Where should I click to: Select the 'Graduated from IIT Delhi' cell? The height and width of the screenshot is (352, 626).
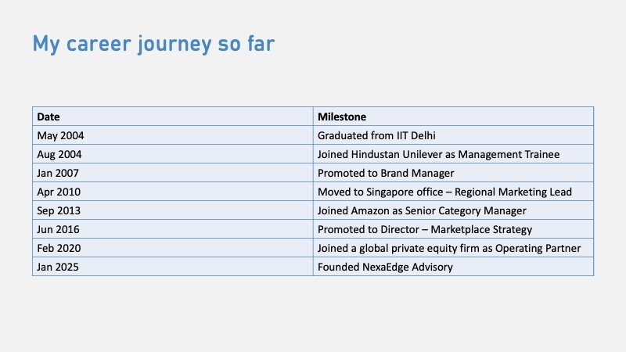pyautogui.click(x=453, y=135)
